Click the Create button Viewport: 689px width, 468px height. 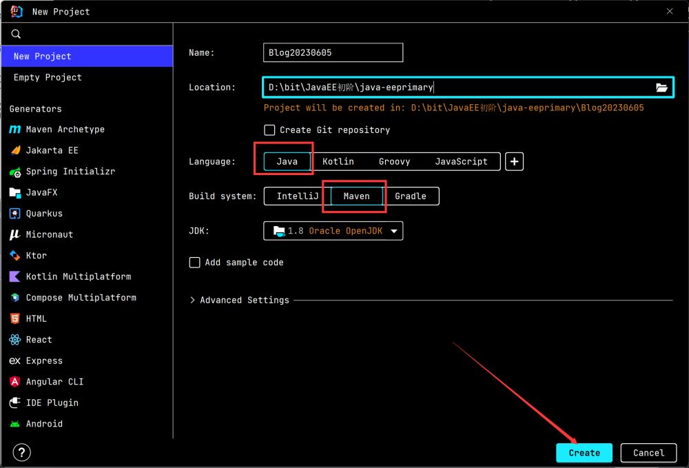584,453
